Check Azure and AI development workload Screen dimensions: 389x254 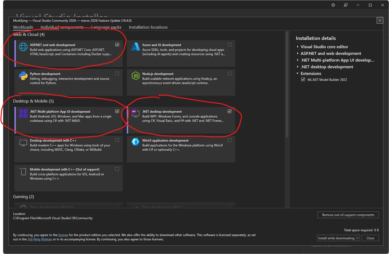point(230,45)
